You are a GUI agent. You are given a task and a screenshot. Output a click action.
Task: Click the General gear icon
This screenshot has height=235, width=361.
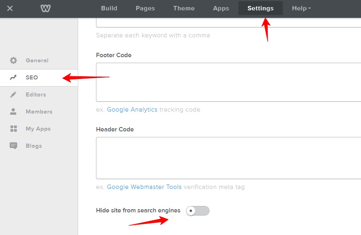tap(13, 60)
